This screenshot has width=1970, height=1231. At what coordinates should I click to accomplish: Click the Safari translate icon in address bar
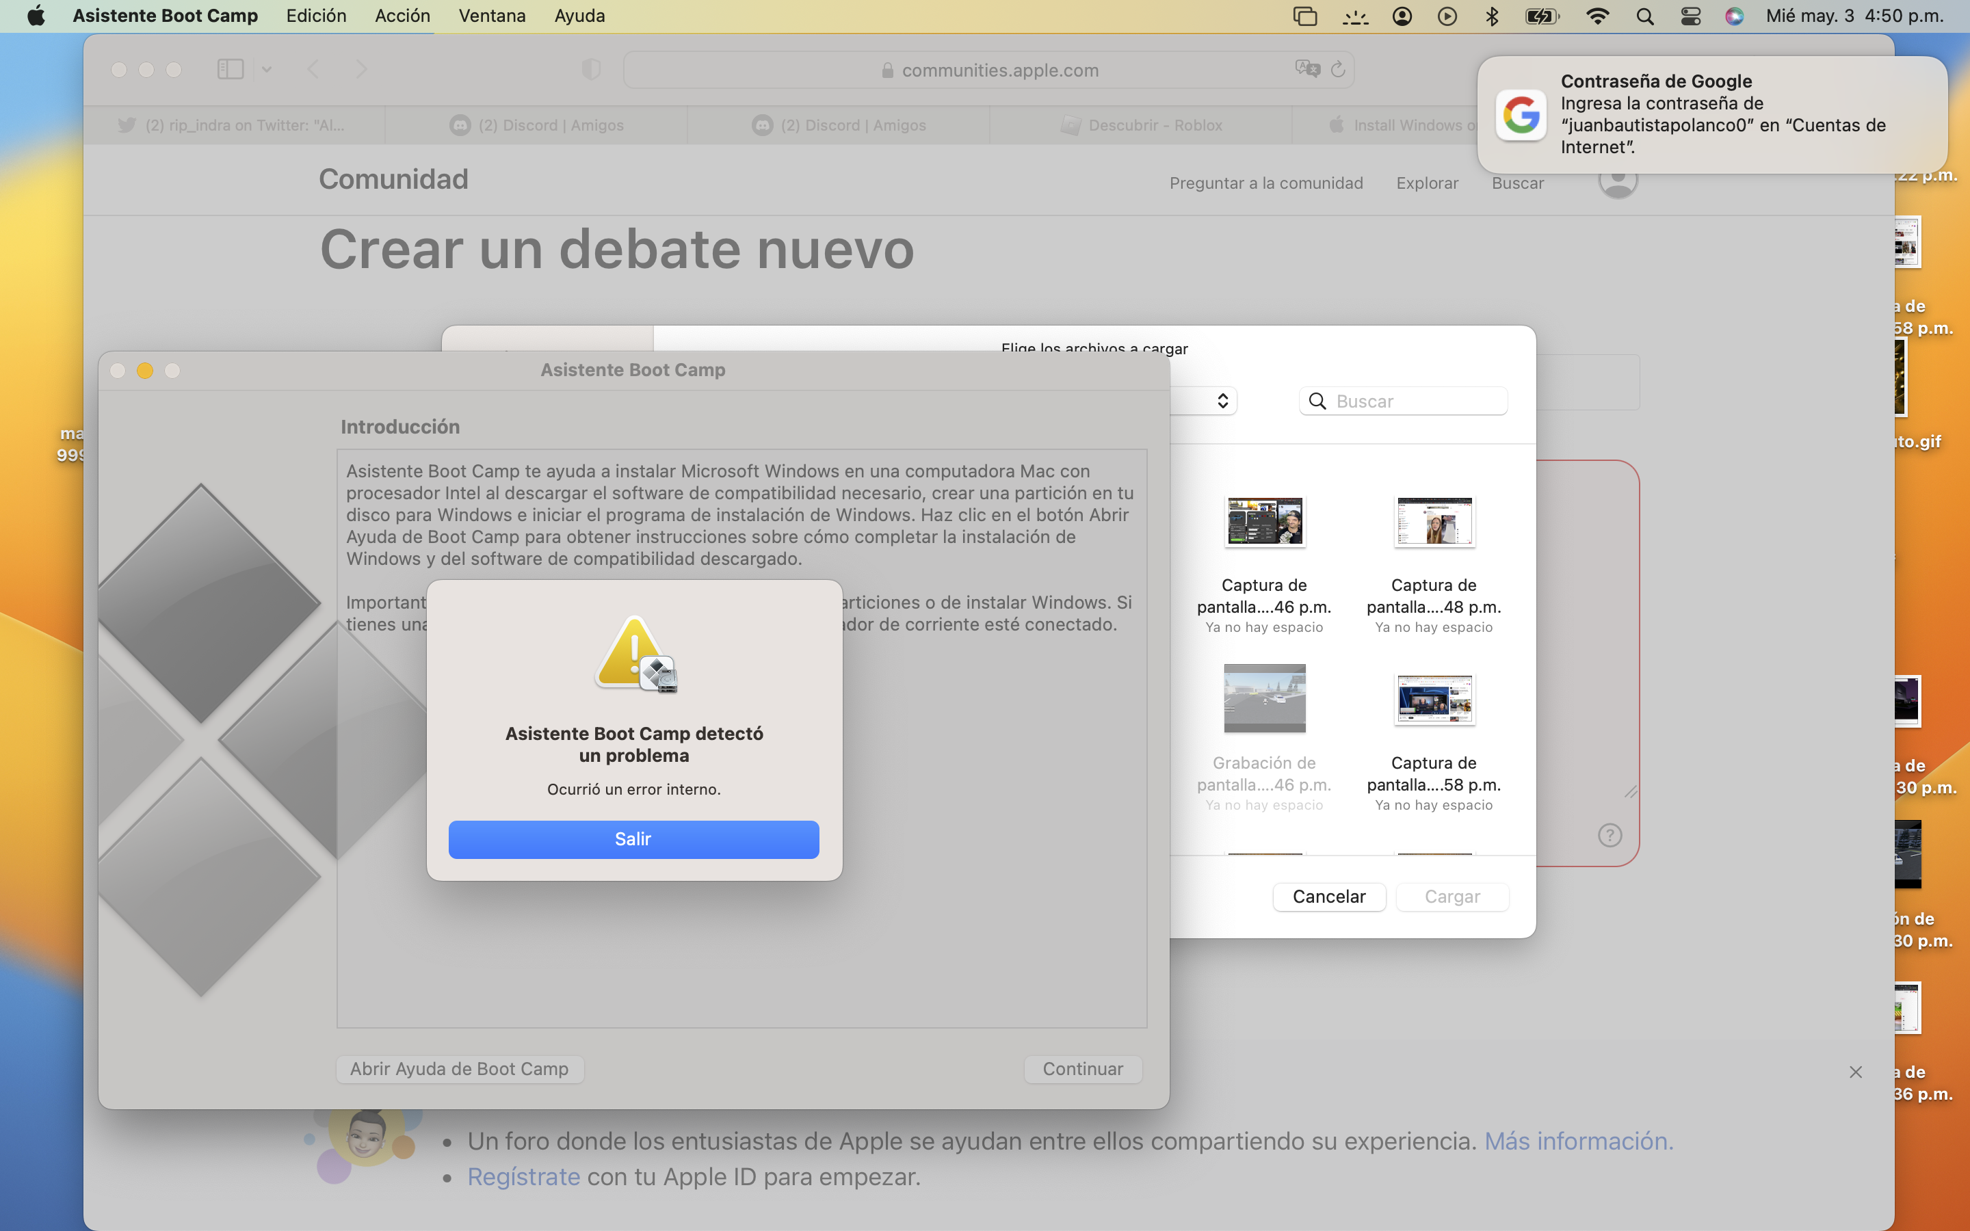click(1306, 69)
